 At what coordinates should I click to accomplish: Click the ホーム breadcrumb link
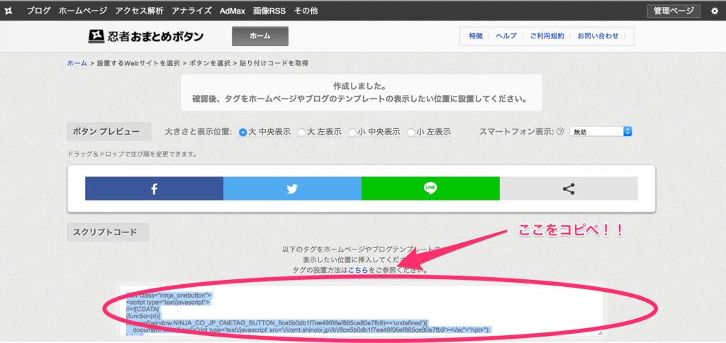click(77, 63)
